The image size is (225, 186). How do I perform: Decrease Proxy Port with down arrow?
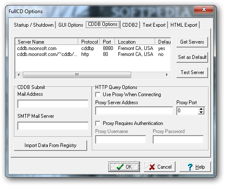(x=201, y=112)
